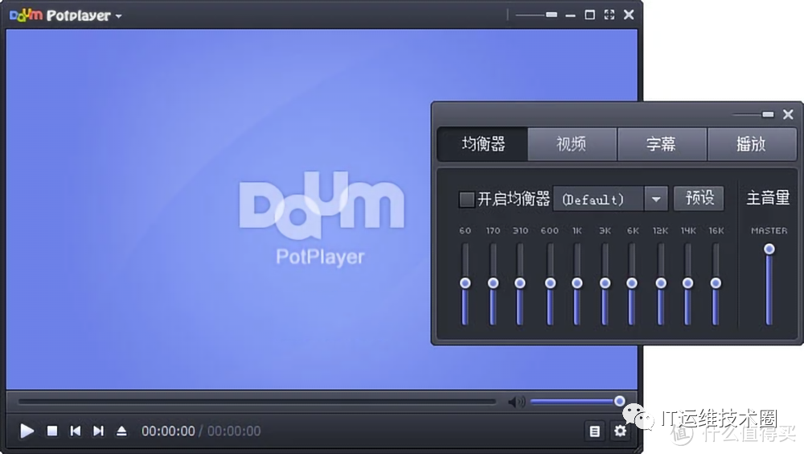This screenshot has height=454, width=804.
Task: Close the equalizer control panel
Action: coord(788,114)
